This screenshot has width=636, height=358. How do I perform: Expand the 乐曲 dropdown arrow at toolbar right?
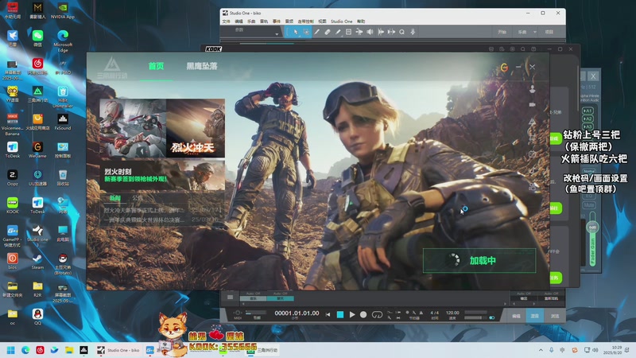pos(534,32)
